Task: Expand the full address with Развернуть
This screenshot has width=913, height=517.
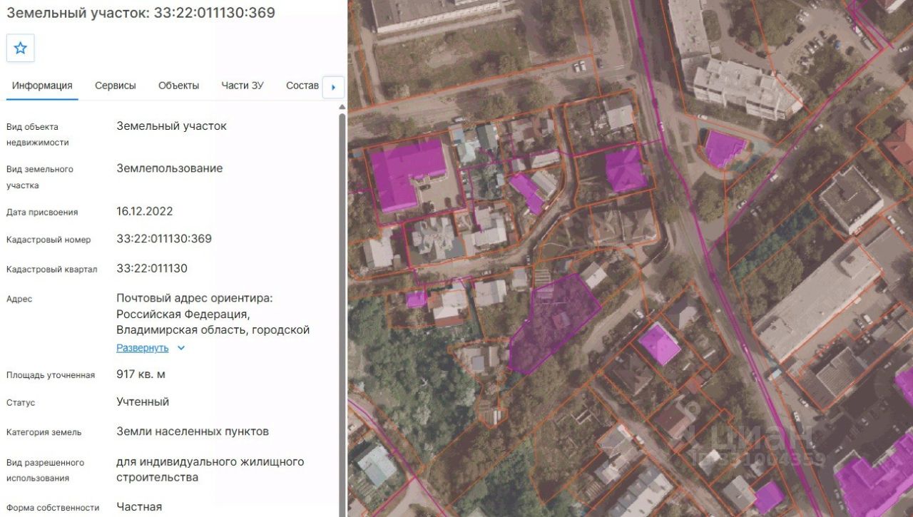Action: point(143,348)
